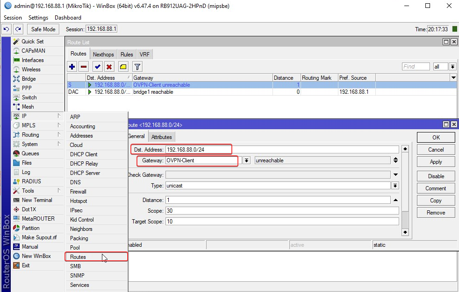Open the Session menu
The height and width of the screenshot is (292, 459).
pos(13,18)
